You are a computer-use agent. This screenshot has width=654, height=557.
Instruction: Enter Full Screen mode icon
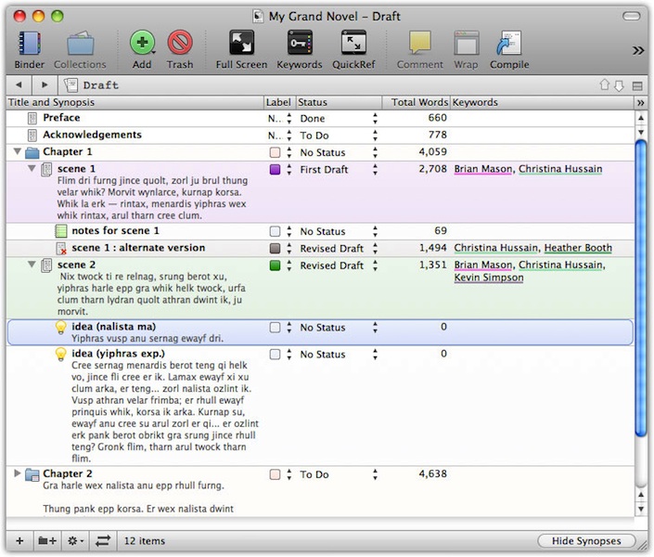tap(241, 43)
